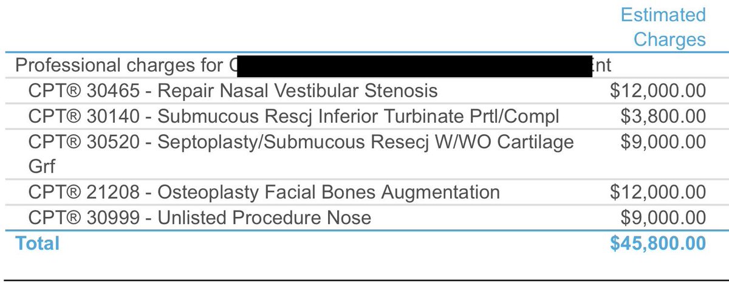Click the Estimated Charges column header
729x285 pixels.
(x=663, y=27)
